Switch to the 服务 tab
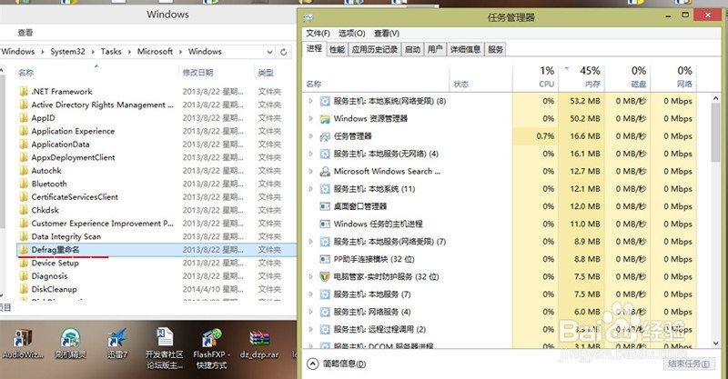 pyautogui.click(x=495, y=50)
